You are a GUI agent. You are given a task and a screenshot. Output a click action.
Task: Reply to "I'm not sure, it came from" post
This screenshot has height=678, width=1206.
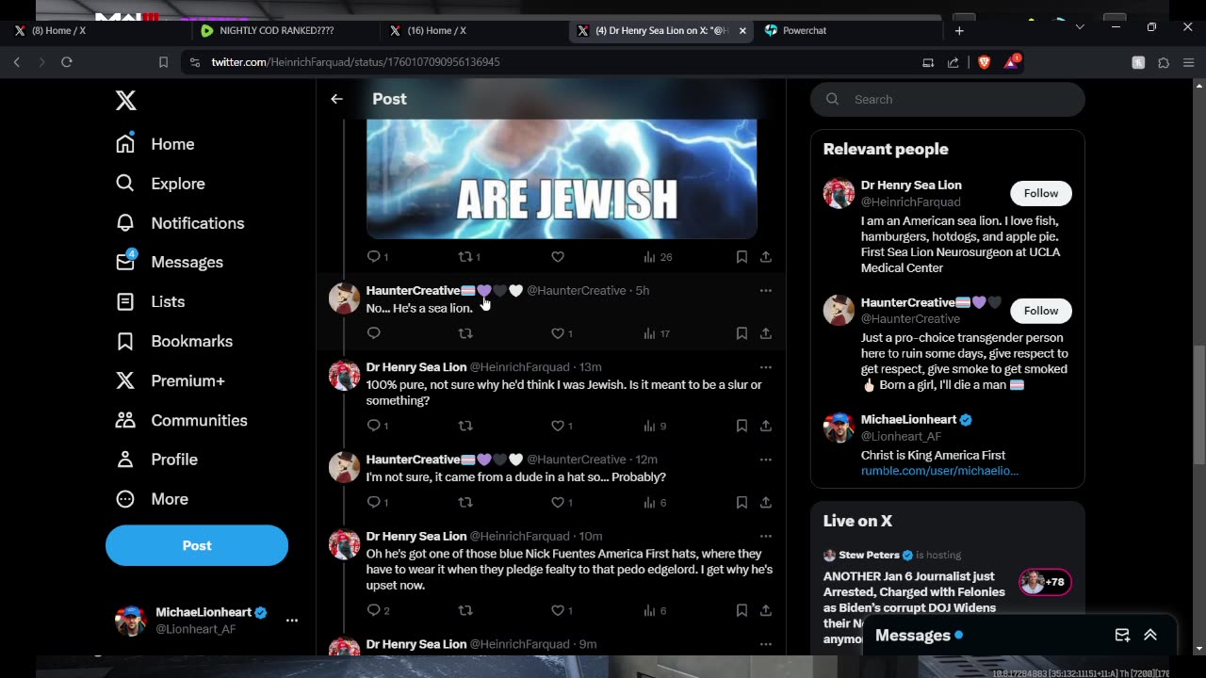click(377, 503)
